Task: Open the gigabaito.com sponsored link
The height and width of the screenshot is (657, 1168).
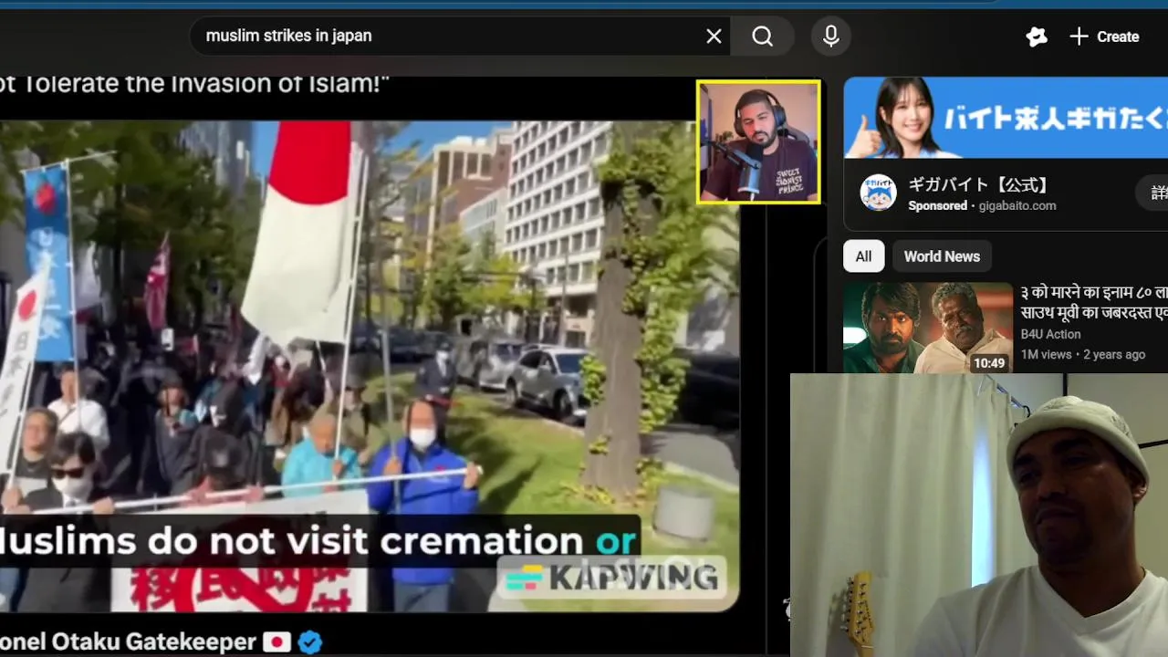Action: click(x=1017, y=206)
